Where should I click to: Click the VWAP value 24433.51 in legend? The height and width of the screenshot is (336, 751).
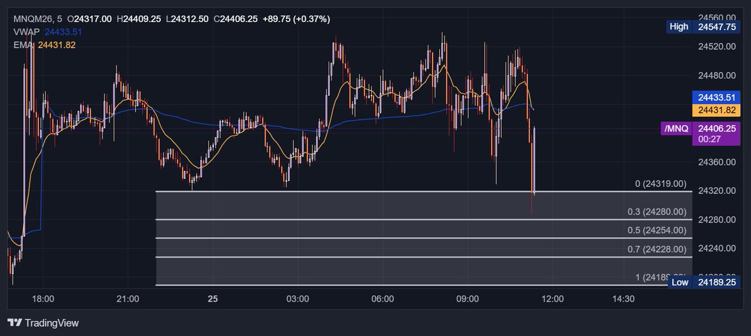pyautogui.click(x=63, y=31)
